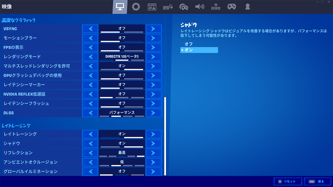Select オフ option in シャドウ description
333x187 pixels.
coord(199,44)
